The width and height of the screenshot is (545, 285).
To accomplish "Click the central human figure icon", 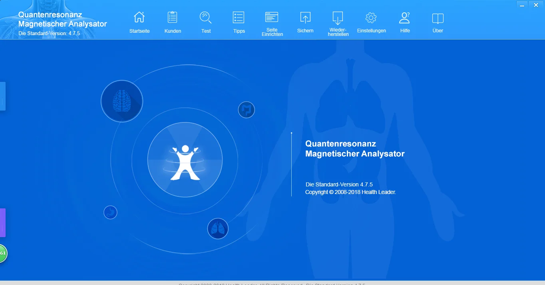I will tap(185, 160).
